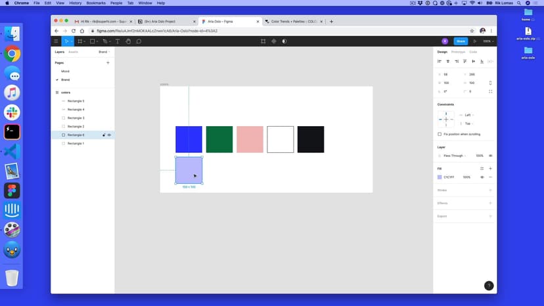Click the blue Share button
Viewport: 544px width, 306px height.
[461, 41]
